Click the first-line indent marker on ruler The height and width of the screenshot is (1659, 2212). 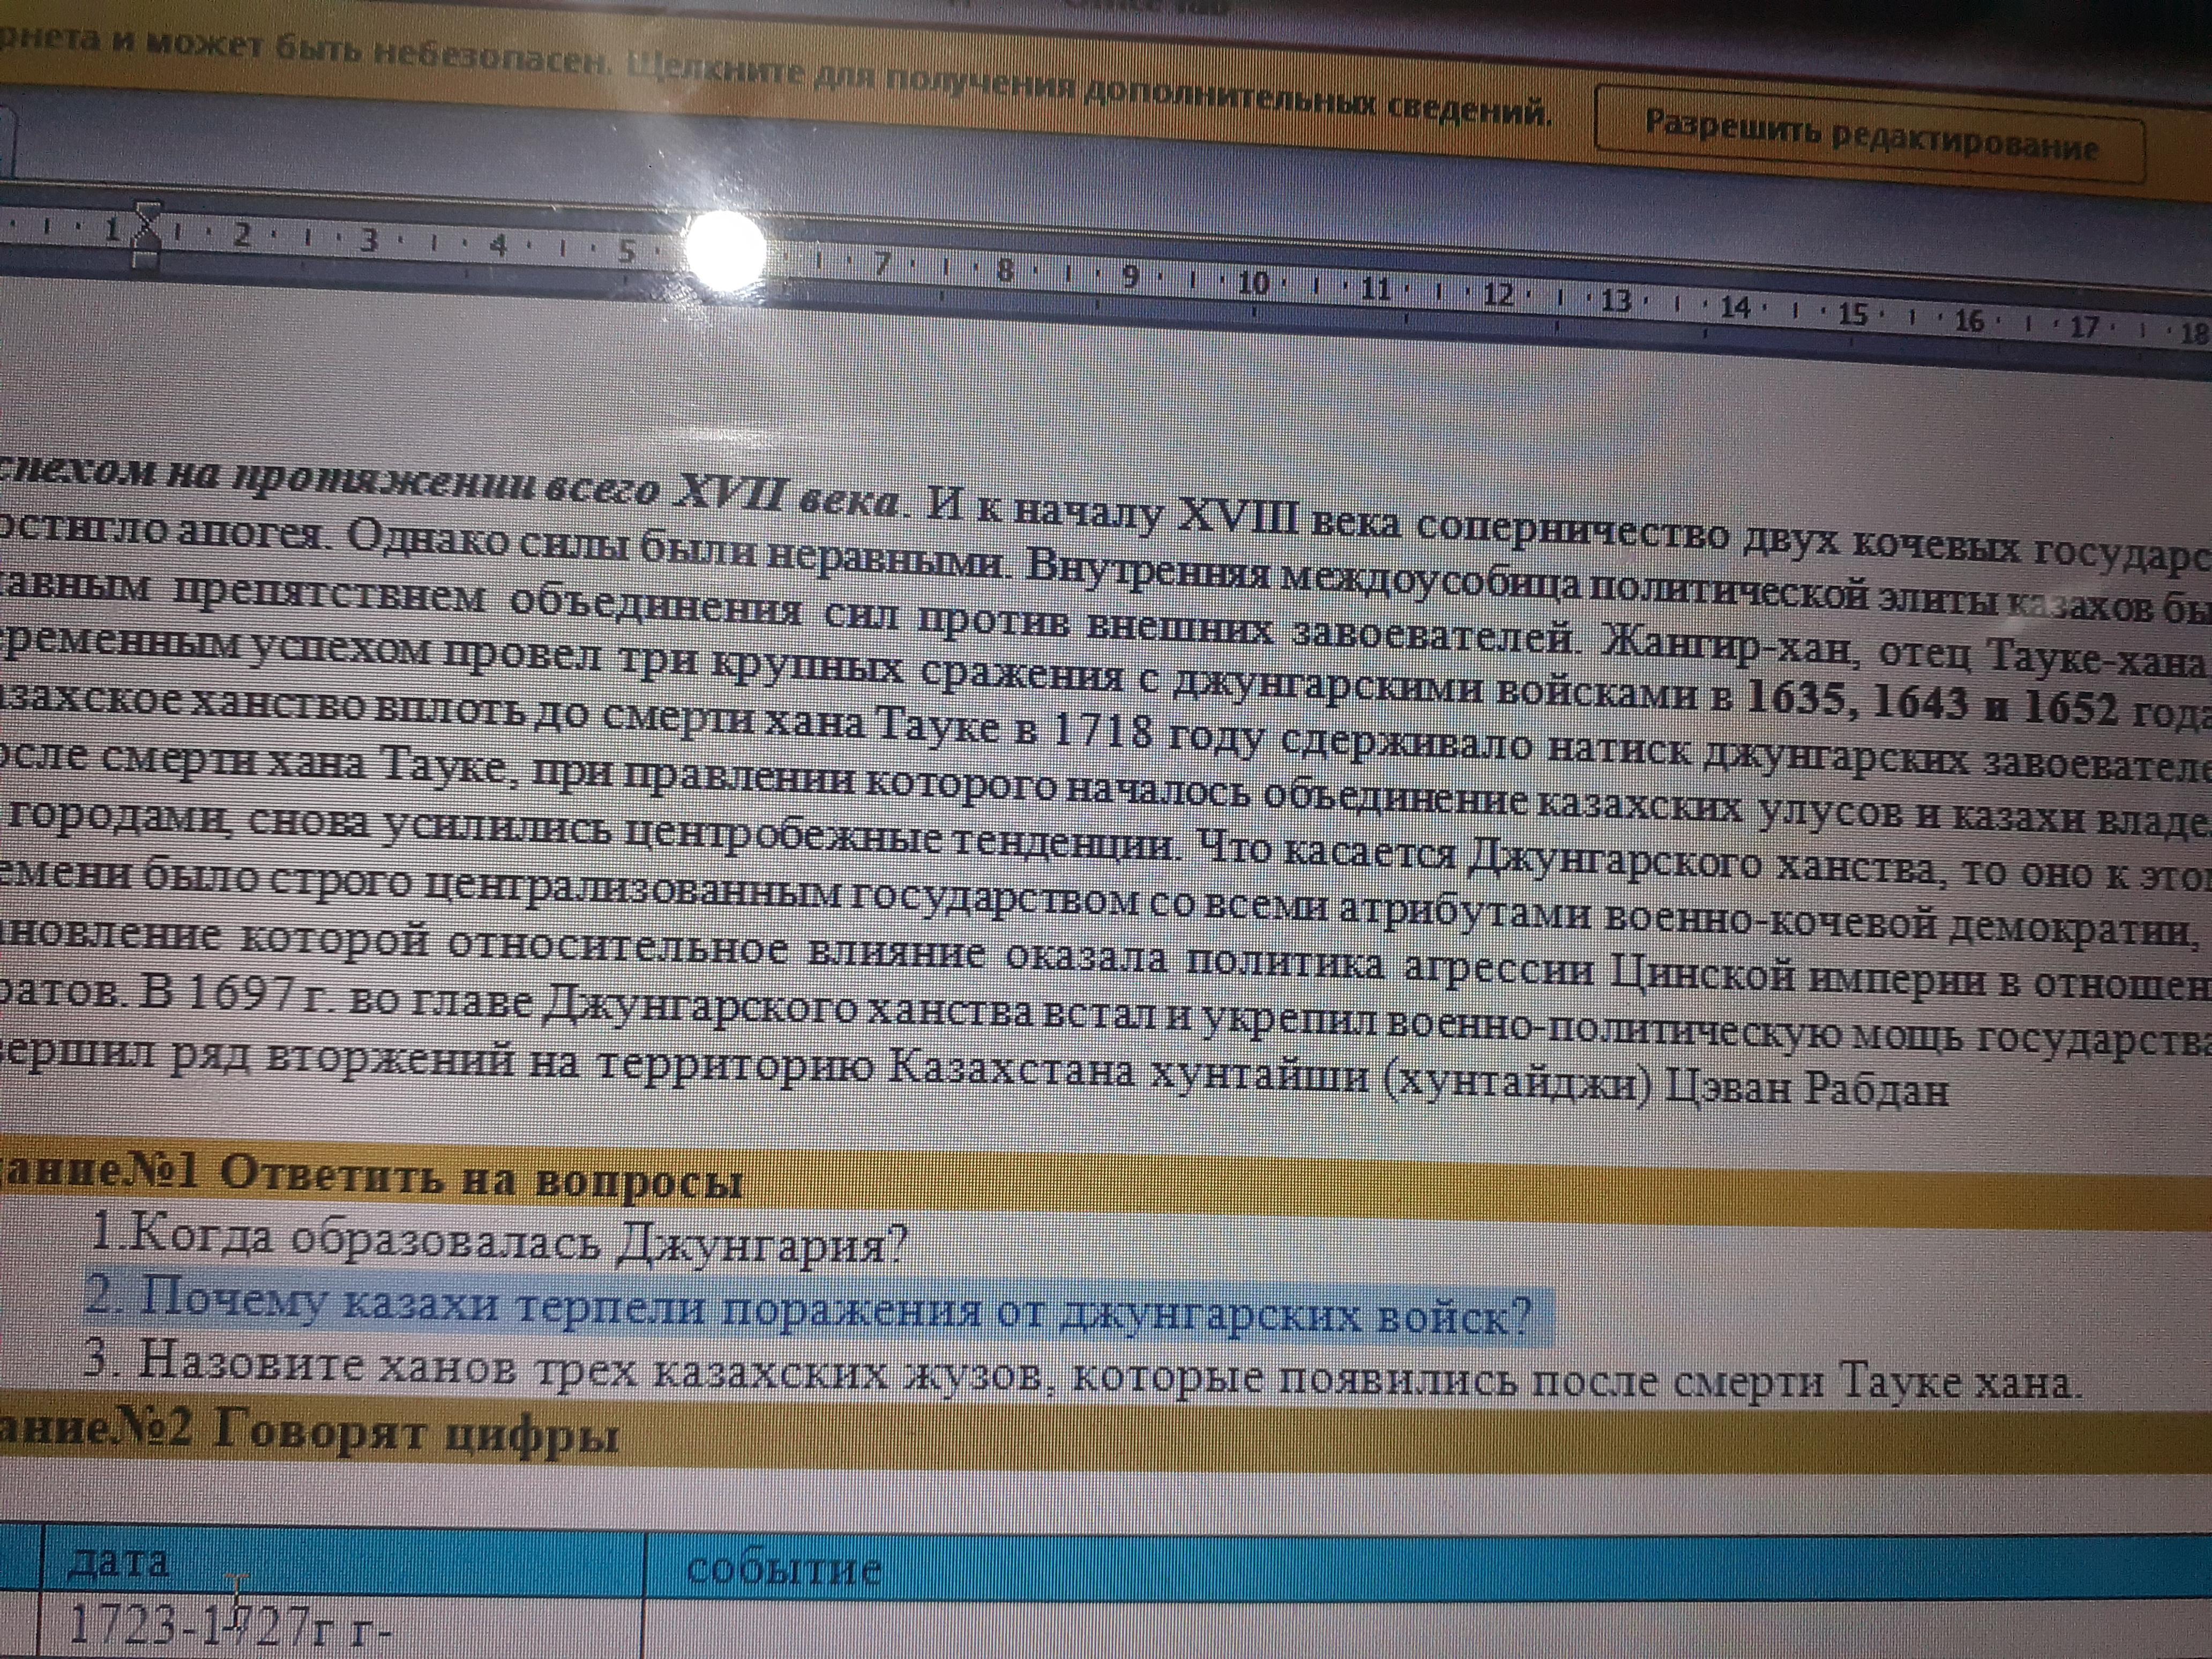point(148,213)
